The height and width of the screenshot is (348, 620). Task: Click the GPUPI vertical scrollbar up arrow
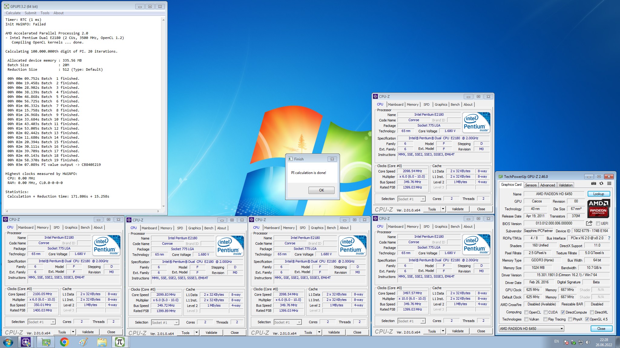tap(163, 20)
